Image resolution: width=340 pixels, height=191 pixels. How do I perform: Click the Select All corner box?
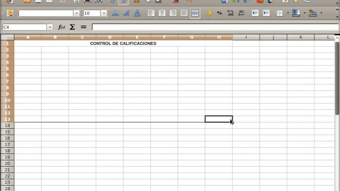[x=7, y=37]
